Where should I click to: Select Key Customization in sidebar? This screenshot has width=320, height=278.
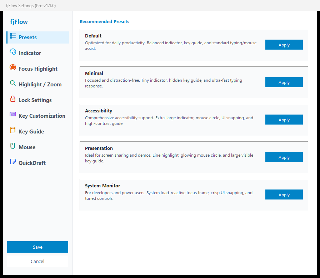click(x=38, y=116)
